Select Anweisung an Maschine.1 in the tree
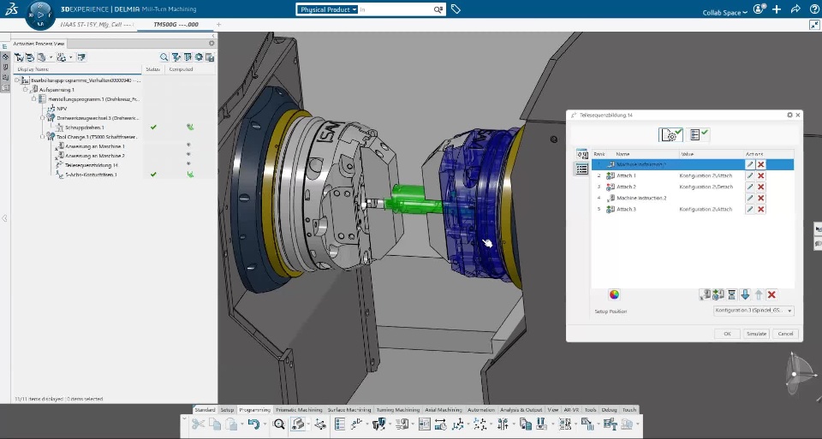The width and height of the screenshot is (822, 439). [x=94, y=146]
